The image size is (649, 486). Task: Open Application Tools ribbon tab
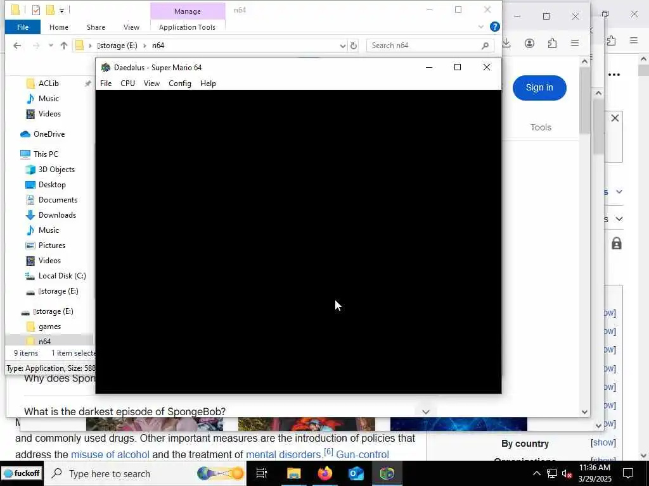pos(187,27)
